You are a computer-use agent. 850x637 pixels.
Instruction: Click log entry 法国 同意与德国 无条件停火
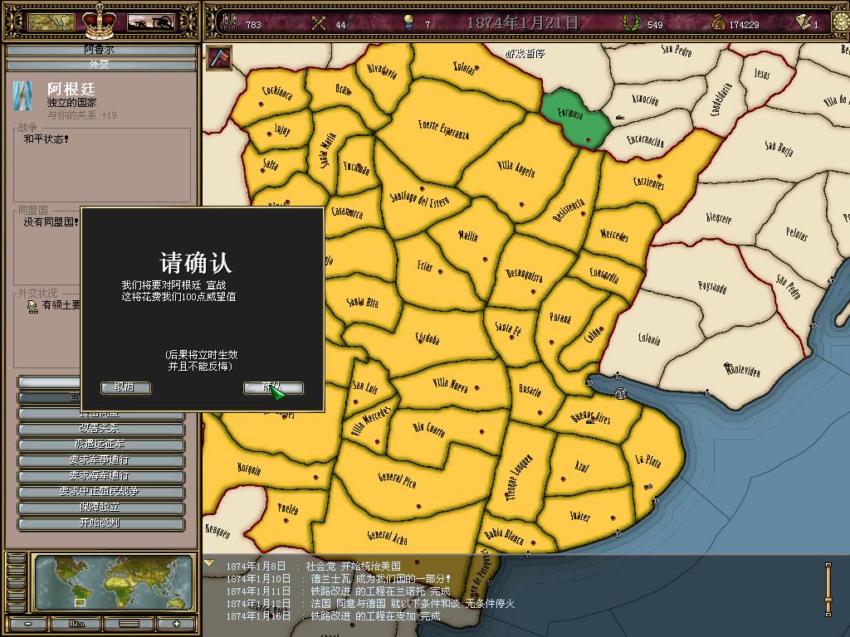point(413,604)
